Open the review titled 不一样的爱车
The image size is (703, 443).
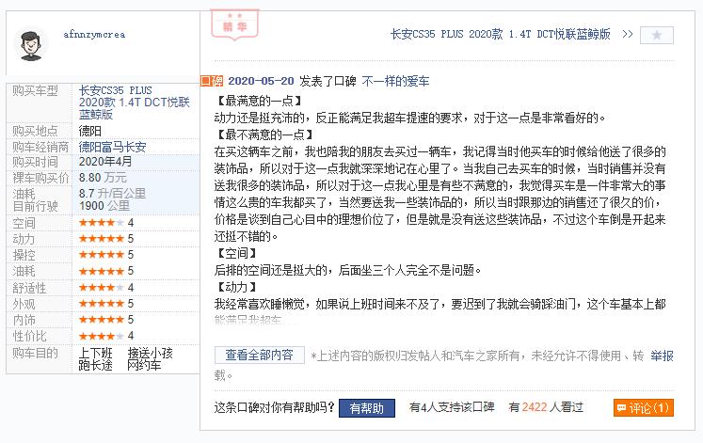click(395, 81)
